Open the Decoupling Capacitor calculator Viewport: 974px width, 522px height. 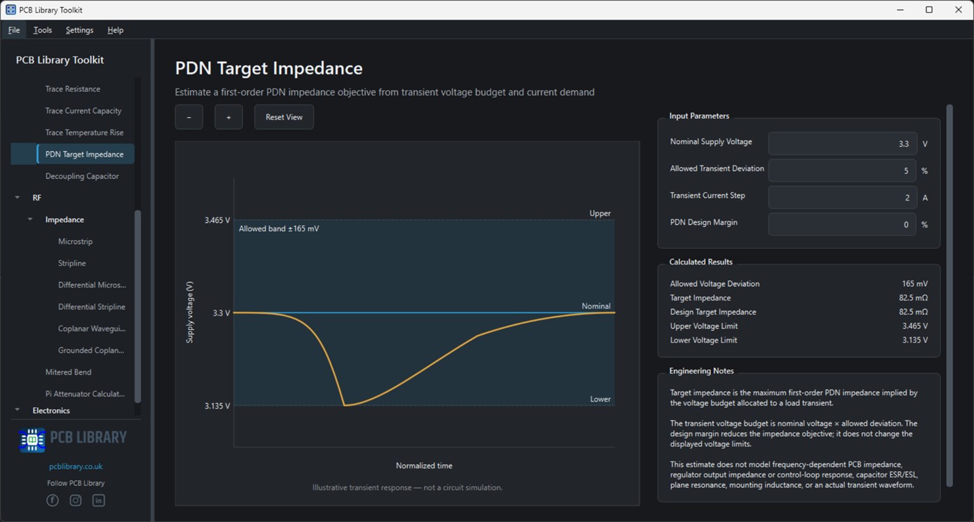pyautogui.click(x=82, y=176)
